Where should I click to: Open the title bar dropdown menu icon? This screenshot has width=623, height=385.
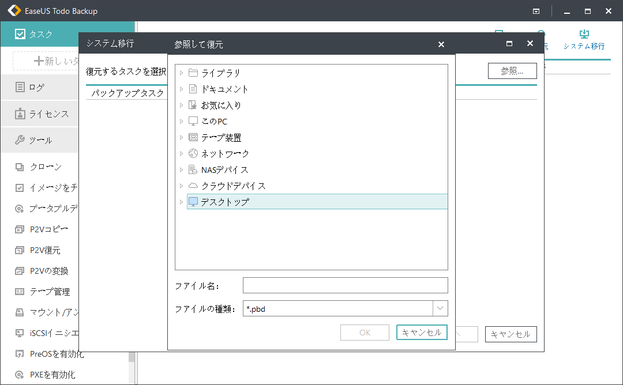(x=536, y=11)
